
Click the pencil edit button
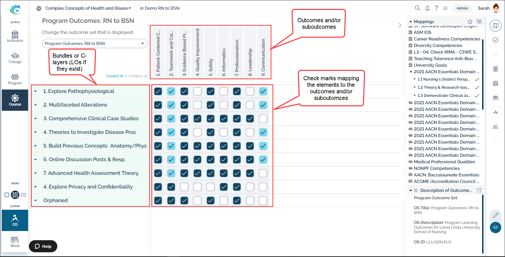(496, 216)
